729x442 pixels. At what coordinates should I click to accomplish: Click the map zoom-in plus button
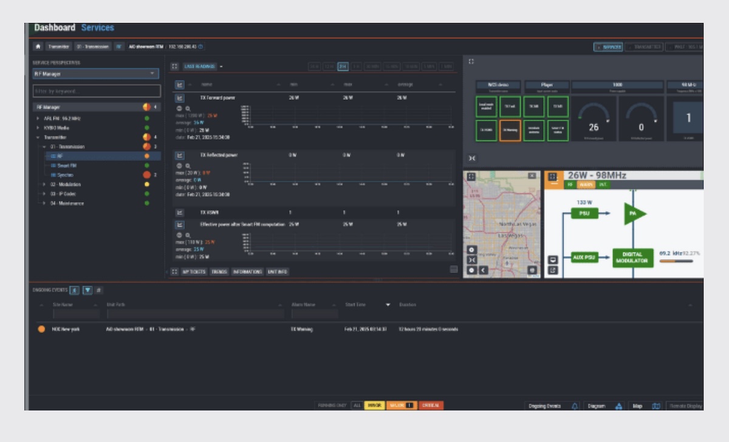(x=472, y=250)
